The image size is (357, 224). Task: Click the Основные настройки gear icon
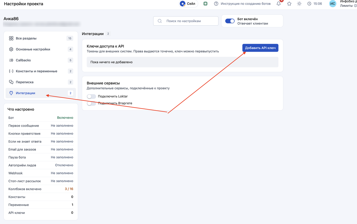coord(11,49)
